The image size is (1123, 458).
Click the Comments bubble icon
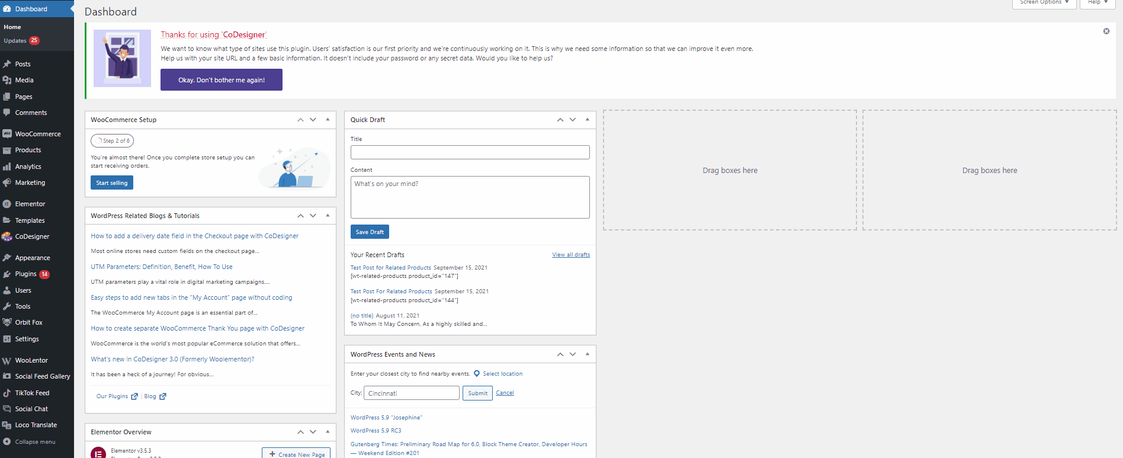(7, 113)
